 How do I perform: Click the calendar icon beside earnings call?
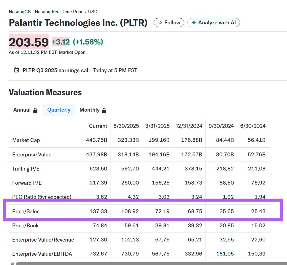17,70
